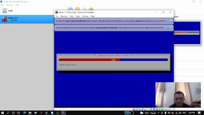Viewport: 204px width, 115px height.
Task: Open File Explorer from the taskbar
Action: 30,113
